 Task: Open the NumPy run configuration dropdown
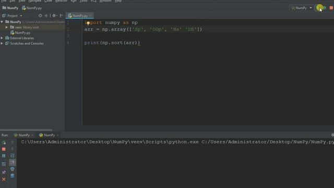coord(302,8)
